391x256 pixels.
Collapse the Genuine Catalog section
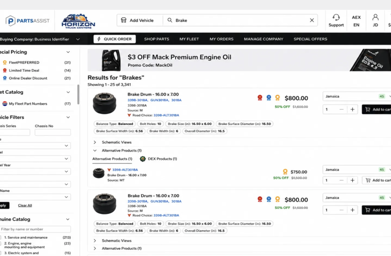point(67,219)
